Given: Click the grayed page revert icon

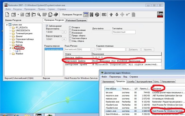Looking at the screenshot, I should pos(133,14).
